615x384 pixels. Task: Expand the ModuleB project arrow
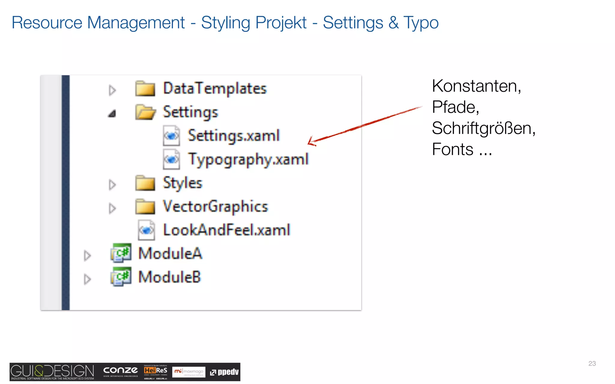click(87, 279)
